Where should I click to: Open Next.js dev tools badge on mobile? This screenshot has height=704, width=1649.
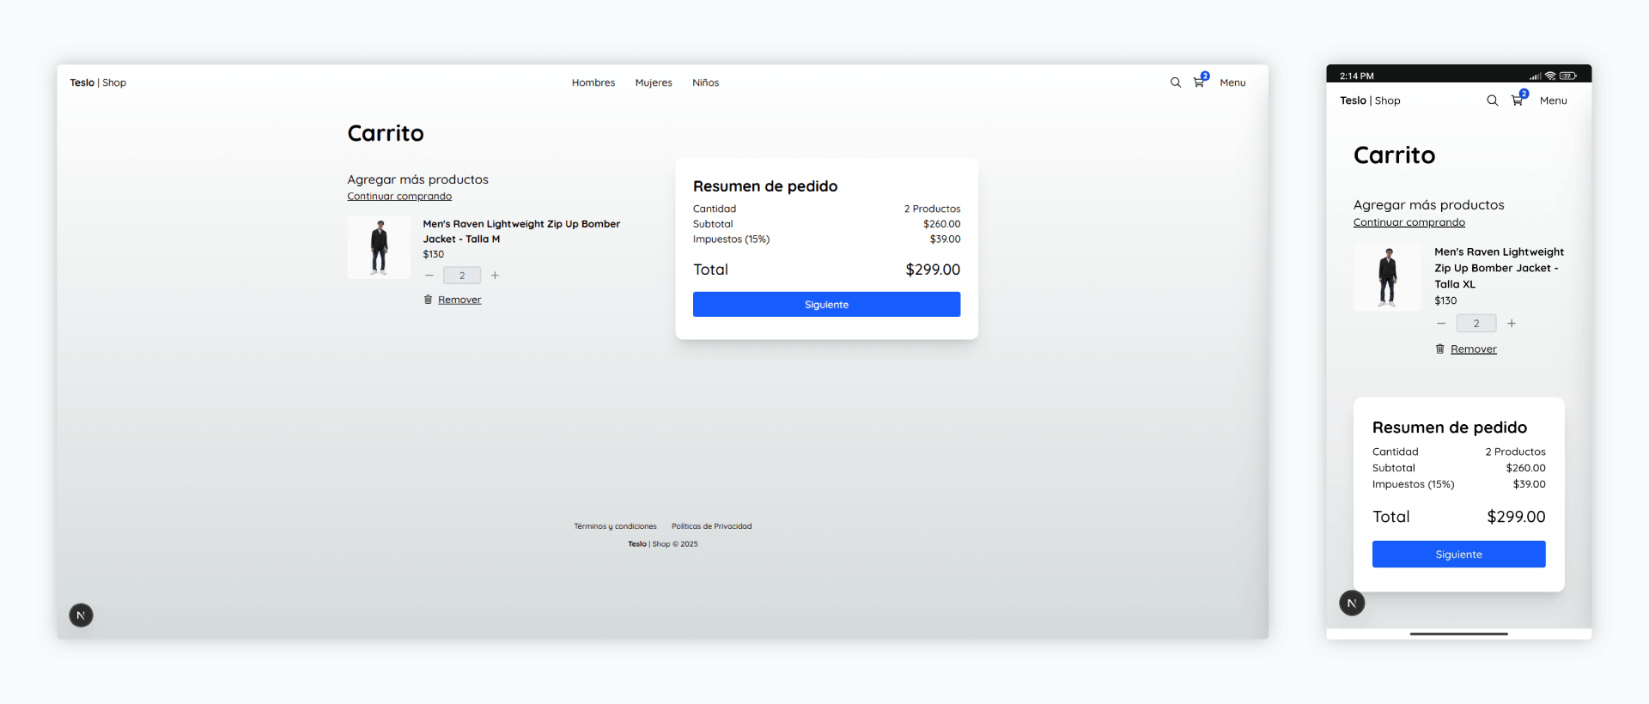coord(1352,603)
